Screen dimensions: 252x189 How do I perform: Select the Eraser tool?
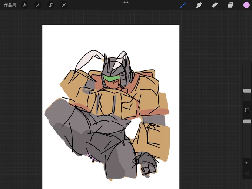(x=215, y=5)
